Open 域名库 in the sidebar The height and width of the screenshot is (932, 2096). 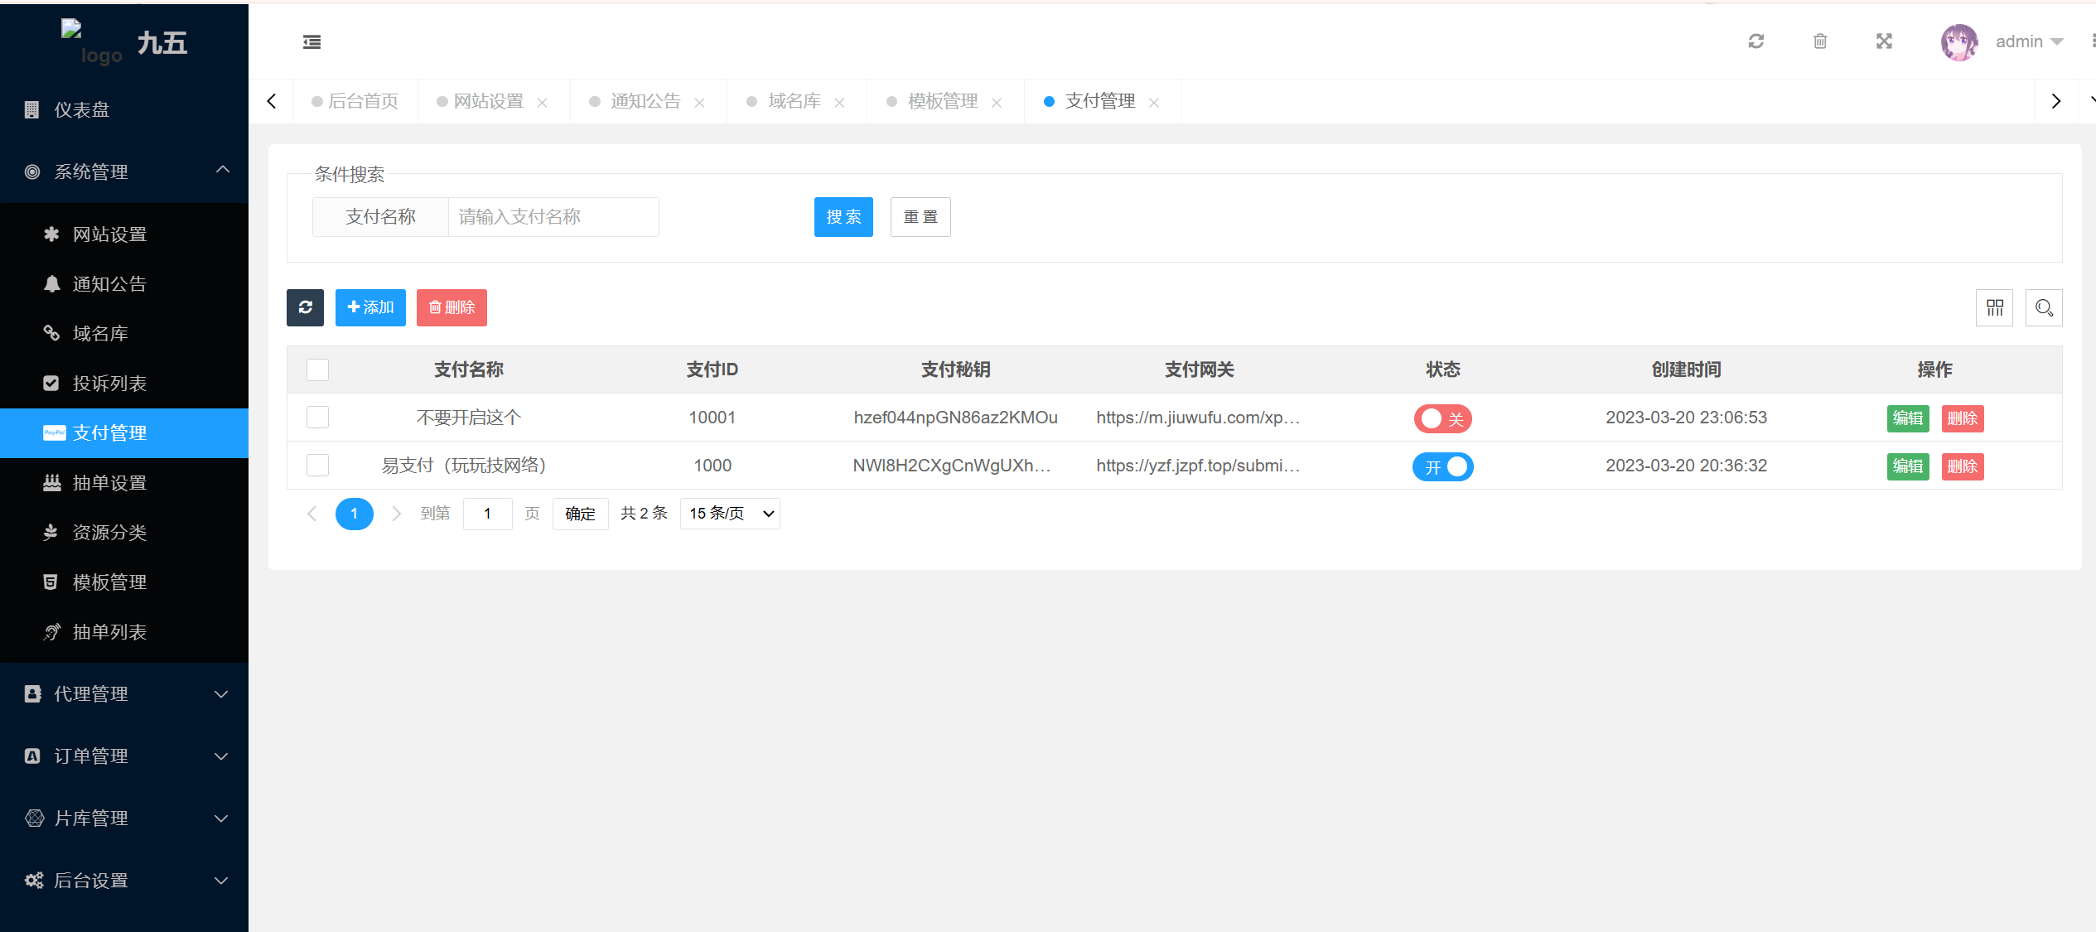(99, 334)
